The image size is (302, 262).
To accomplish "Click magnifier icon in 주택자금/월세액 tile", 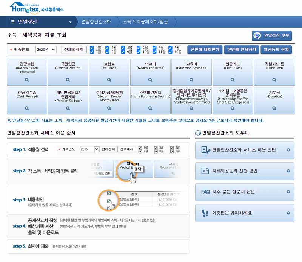I will [x=109, y=108].
